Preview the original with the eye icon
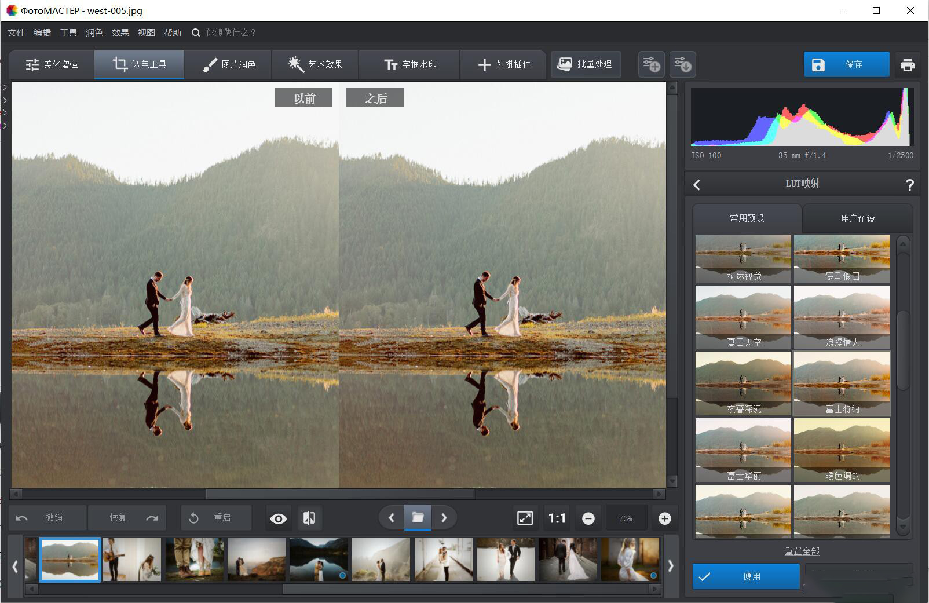The image size is (929, 603). coord(279,518)
